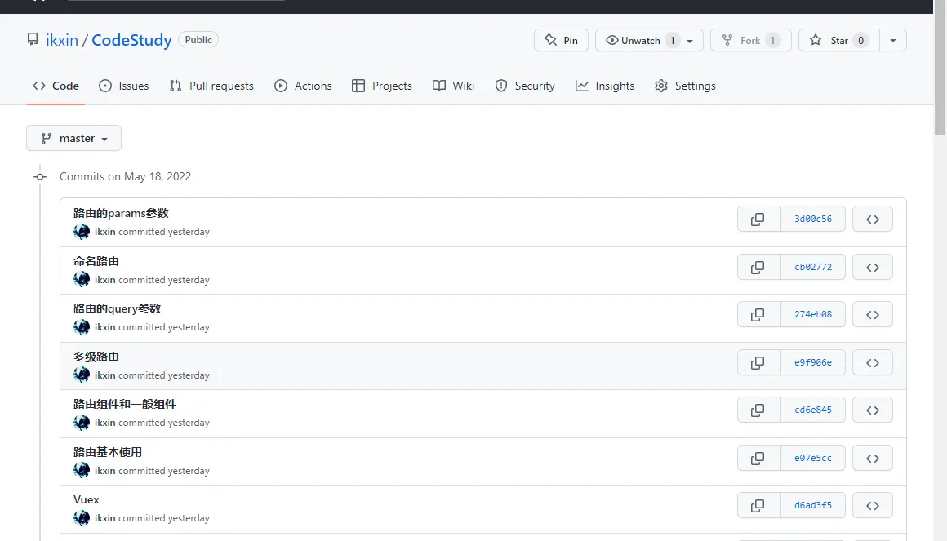Open commit hash d6ad3f5

(x=813, y=505)
